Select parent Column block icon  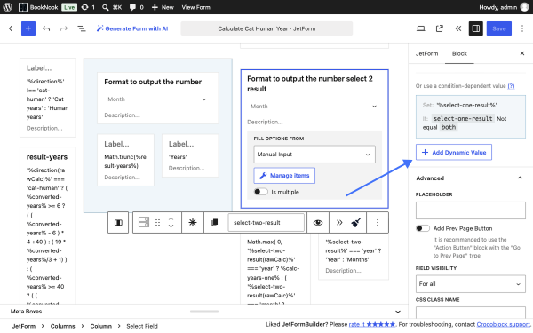coord(118,223)
